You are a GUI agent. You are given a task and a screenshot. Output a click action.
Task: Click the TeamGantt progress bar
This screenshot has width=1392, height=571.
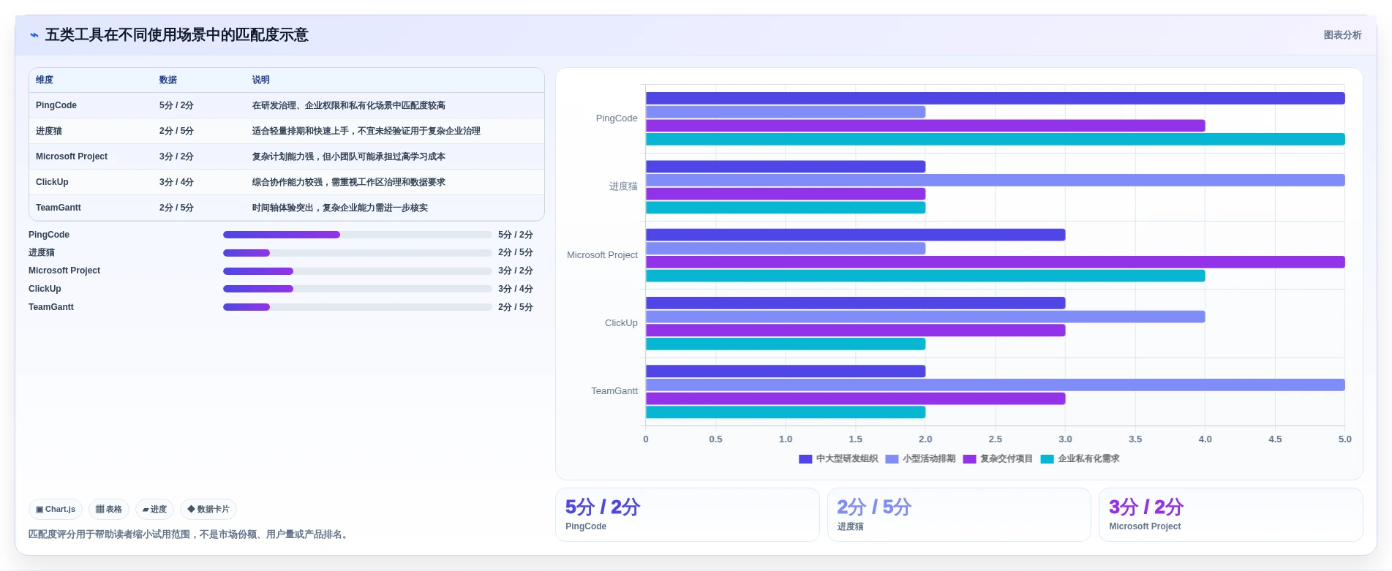coord(357,307)
